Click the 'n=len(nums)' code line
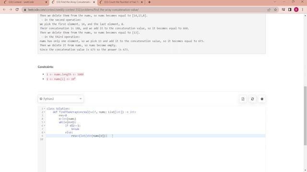Image resolution: width=307 pixels, height=172 pixels. [x=67, y=119]
